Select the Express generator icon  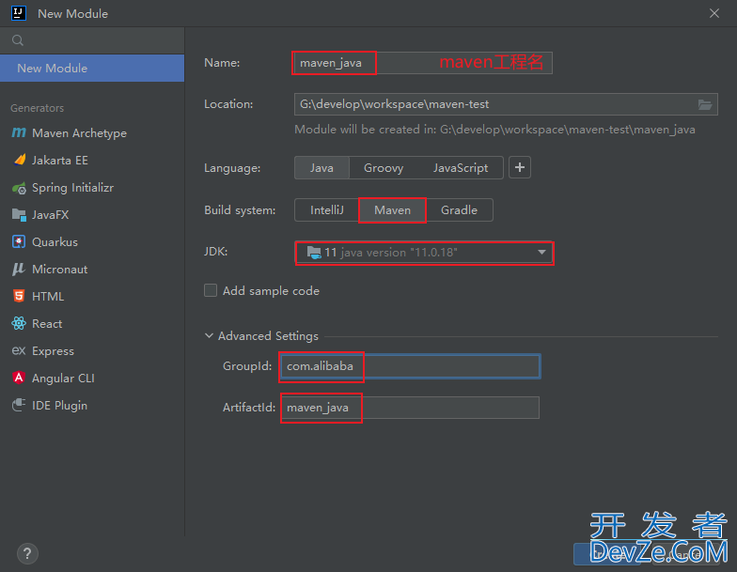coord(19,351)
